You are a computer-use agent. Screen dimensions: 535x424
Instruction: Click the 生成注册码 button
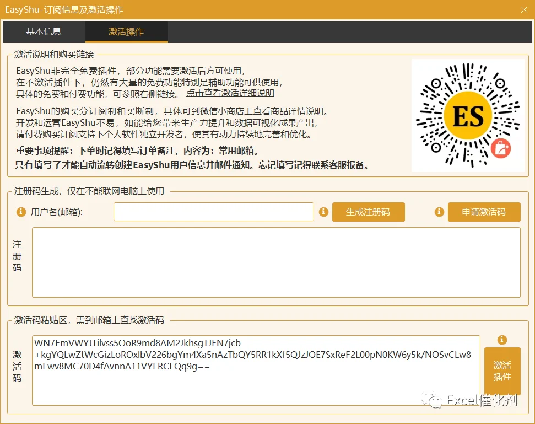[369, 212]
